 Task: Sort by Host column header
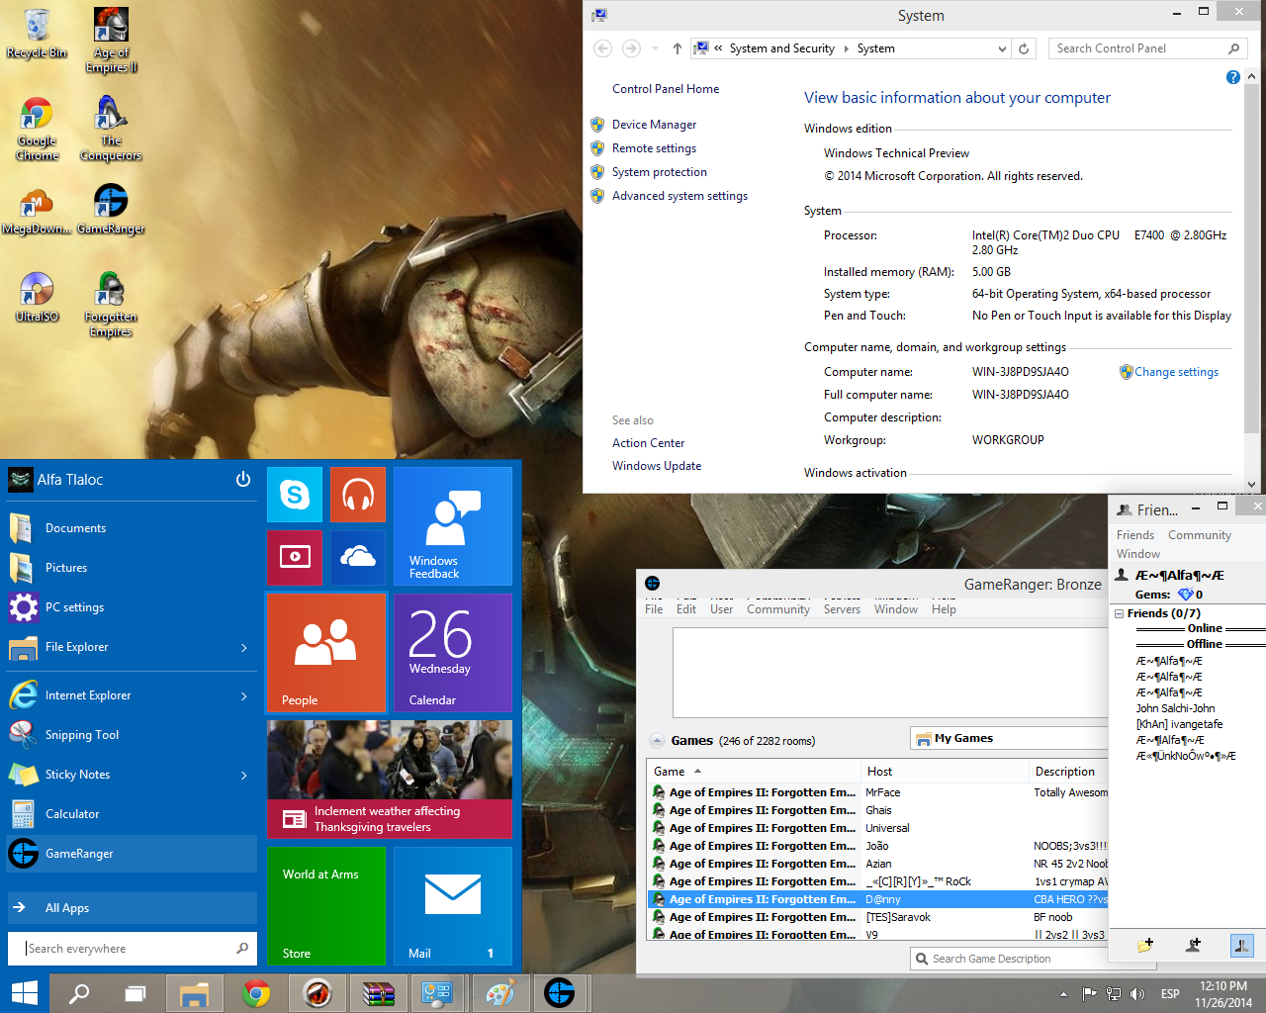click(945, 772)
